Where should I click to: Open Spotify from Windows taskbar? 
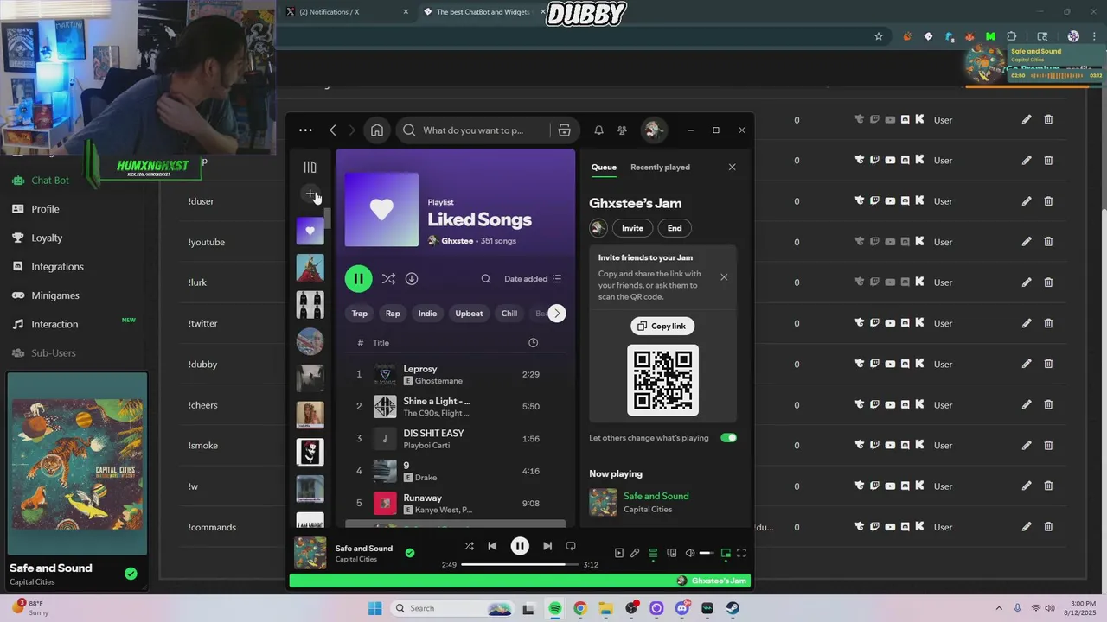coord(554,609)
